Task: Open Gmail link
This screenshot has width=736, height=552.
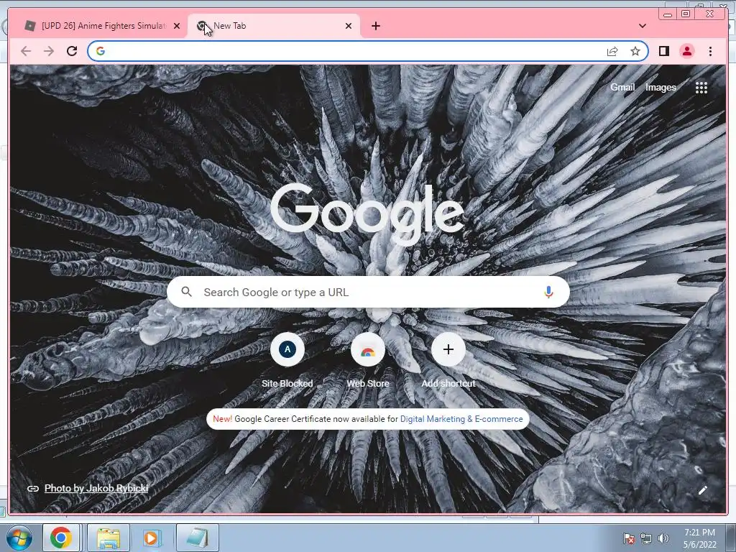Action: pos(622,87)
